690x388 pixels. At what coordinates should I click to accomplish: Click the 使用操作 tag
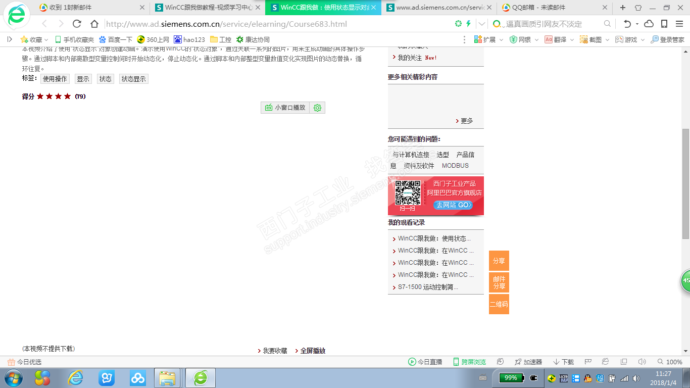55,79
